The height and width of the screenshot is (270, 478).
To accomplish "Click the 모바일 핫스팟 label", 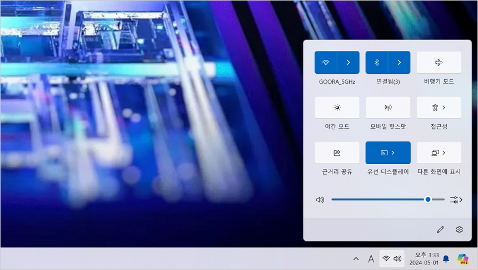I will click(x=388, y=126).
